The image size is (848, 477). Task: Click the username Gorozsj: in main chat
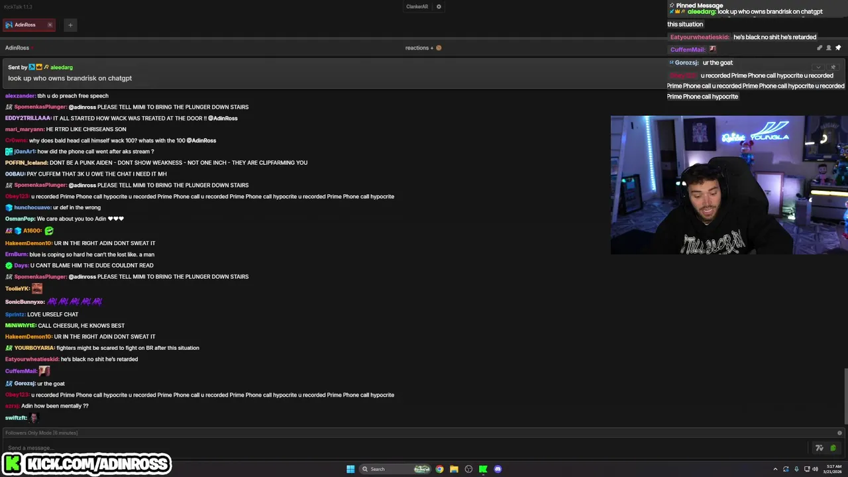tap(25, 384)
